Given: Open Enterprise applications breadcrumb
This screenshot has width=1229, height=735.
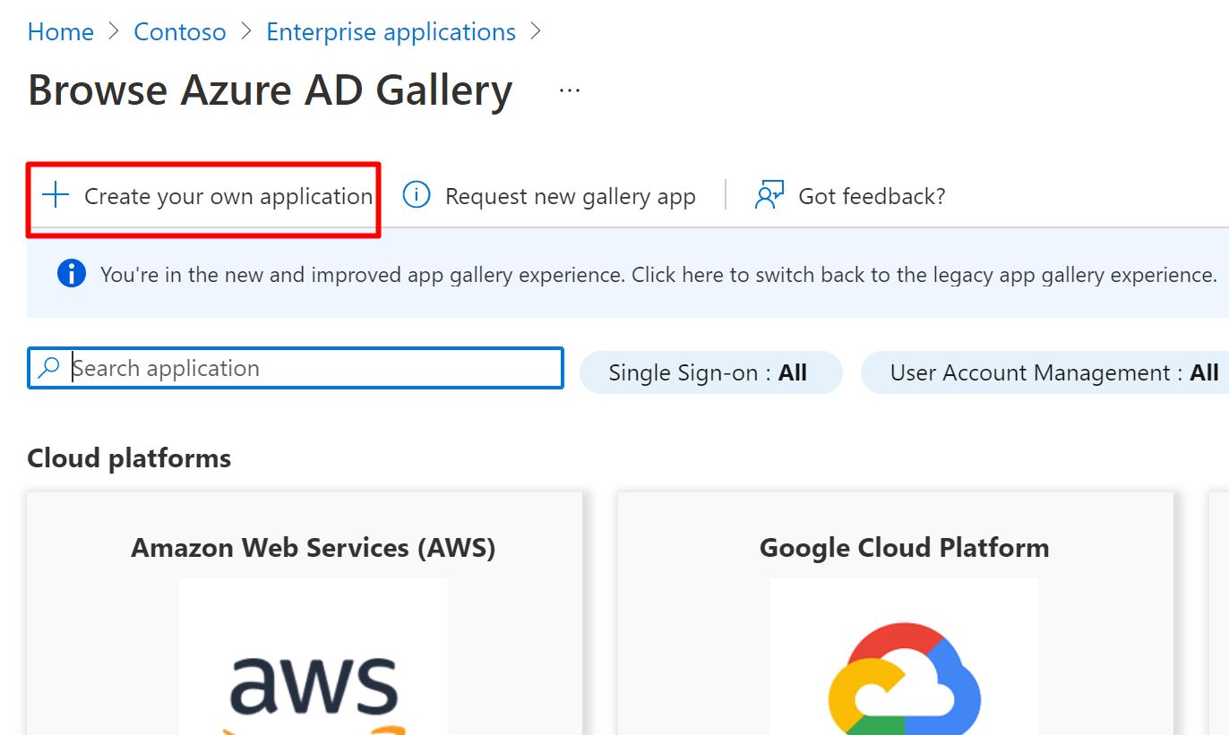Looking at the screenshot, I should click(391, 32).
